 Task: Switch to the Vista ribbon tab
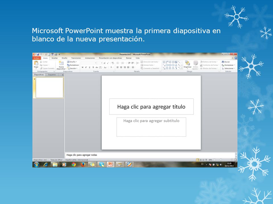coord(138,58)
